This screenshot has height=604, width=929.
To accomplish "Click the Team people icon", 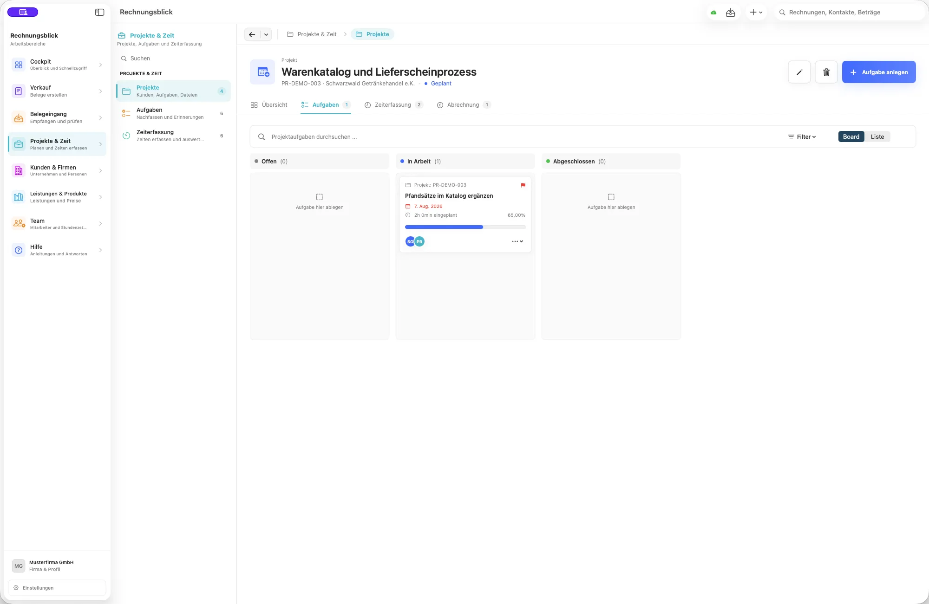I will (x=19, y=224).
